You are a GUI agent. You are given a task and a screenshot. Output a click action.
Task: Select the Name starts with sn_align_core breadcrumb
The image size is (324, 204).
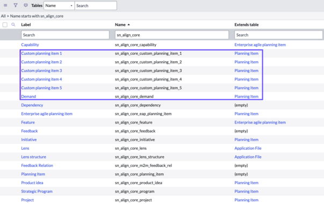point(37,16)
